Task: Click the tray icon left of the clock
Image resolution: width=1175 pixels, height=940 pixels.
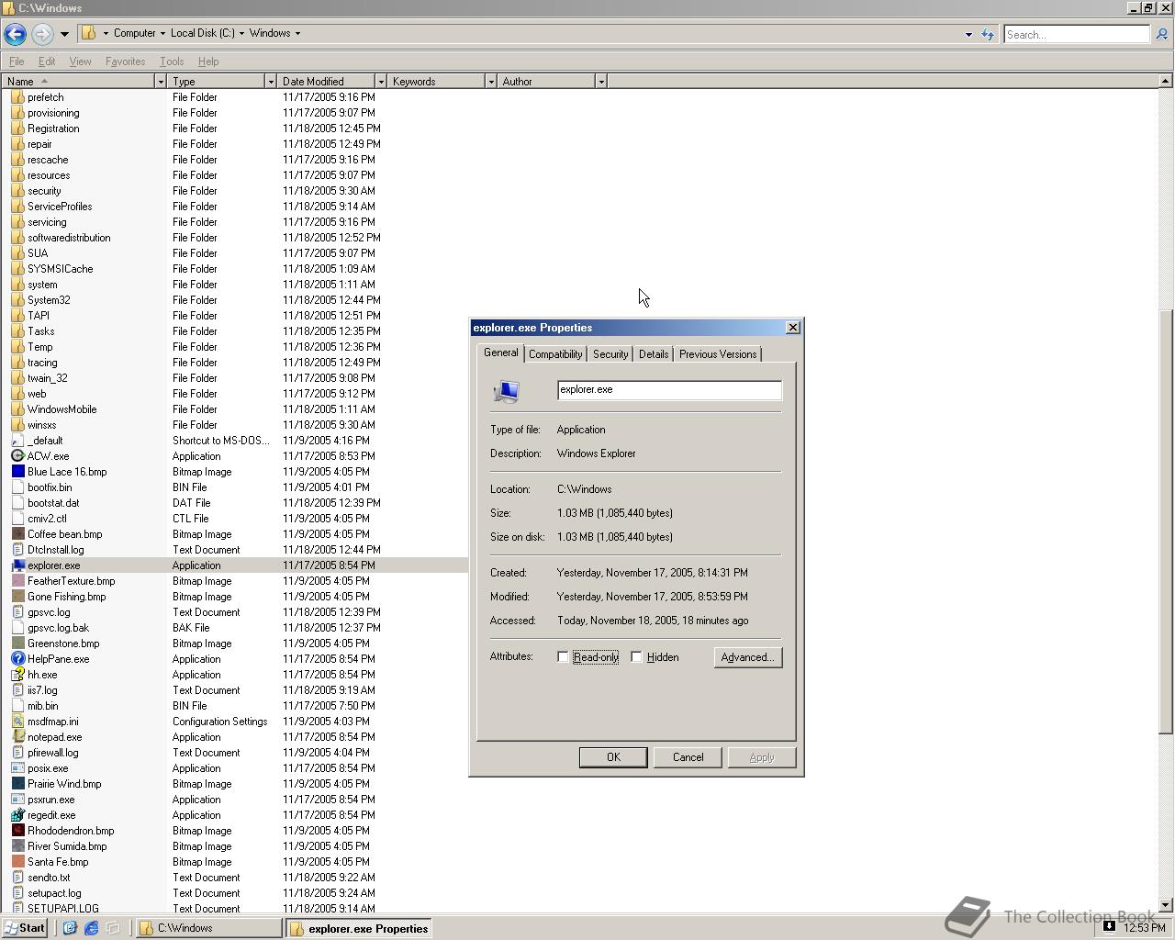Action: click(x=1109, y=926)
